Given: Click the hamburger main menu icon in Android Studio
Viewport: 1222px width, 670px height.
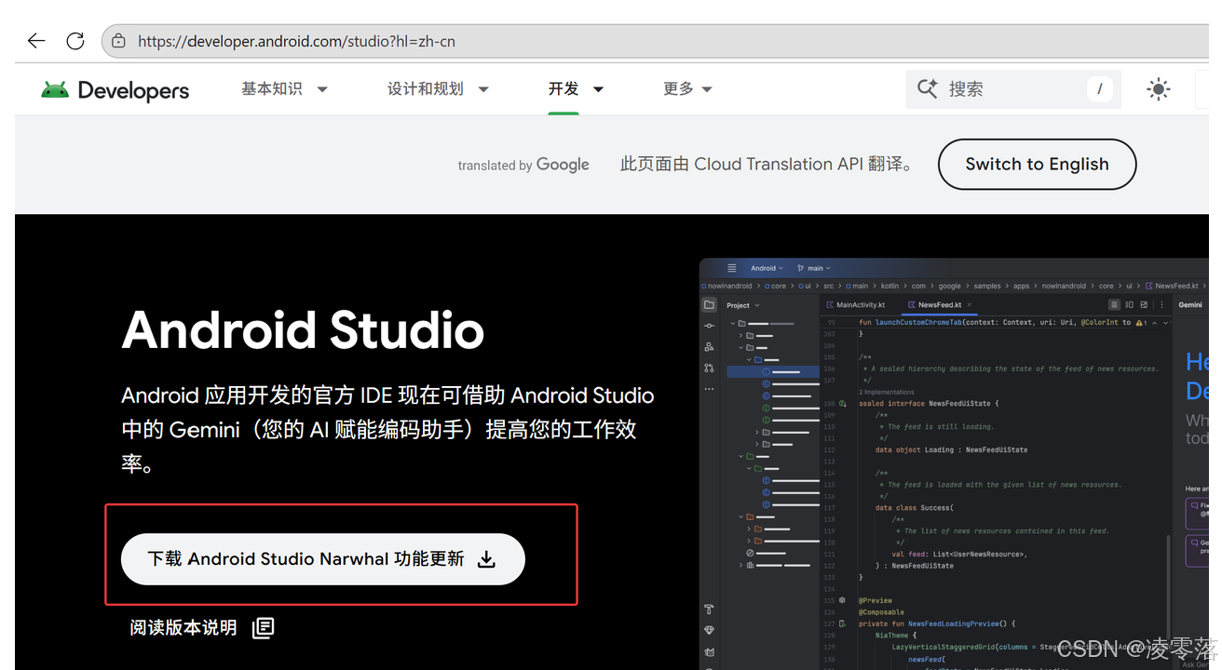Looking at the screenshot, I should pyautogui.click(x=731, y=268).
